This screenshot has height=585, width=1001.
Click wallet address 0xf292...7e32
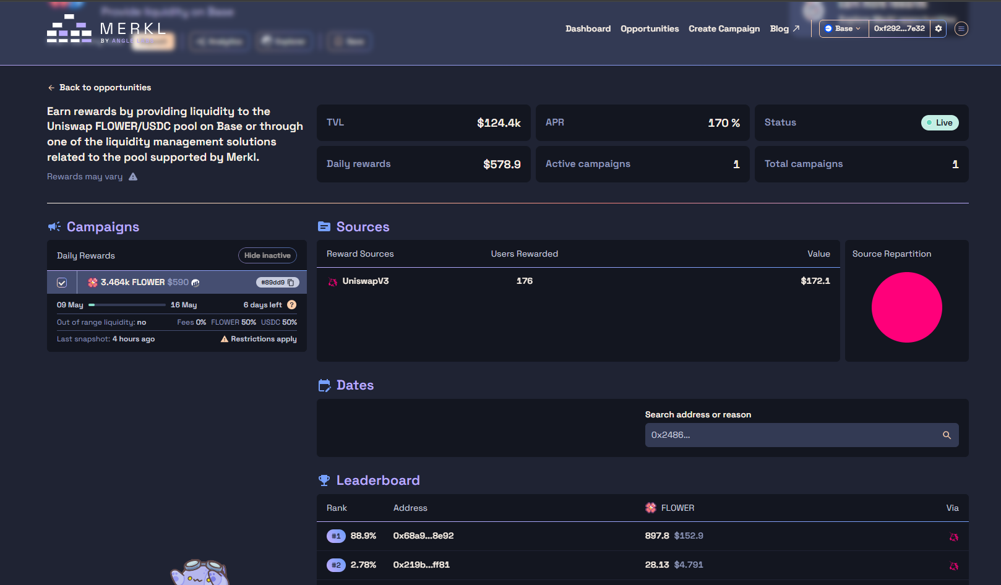[x=899, y=28]
